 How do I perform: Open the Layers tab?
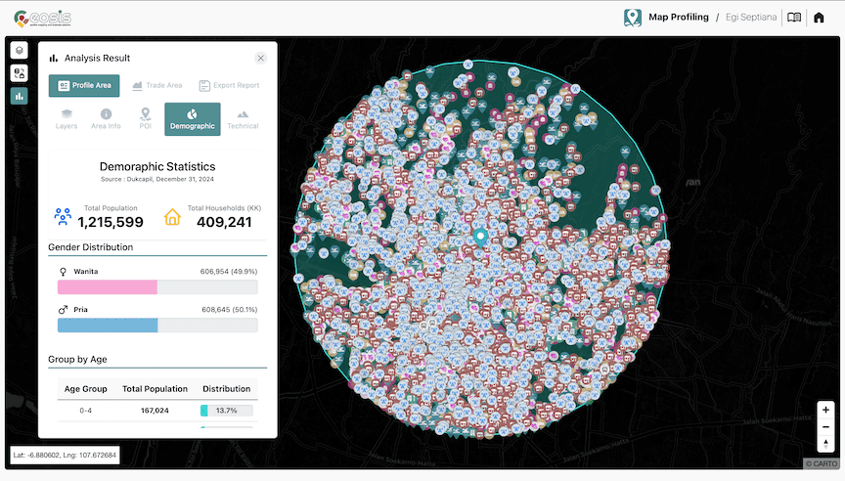coord(67,118)
